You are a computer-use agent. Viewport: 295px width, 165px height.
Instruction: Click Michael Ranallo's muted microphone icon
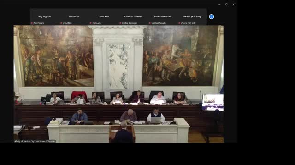click(150, 23)
